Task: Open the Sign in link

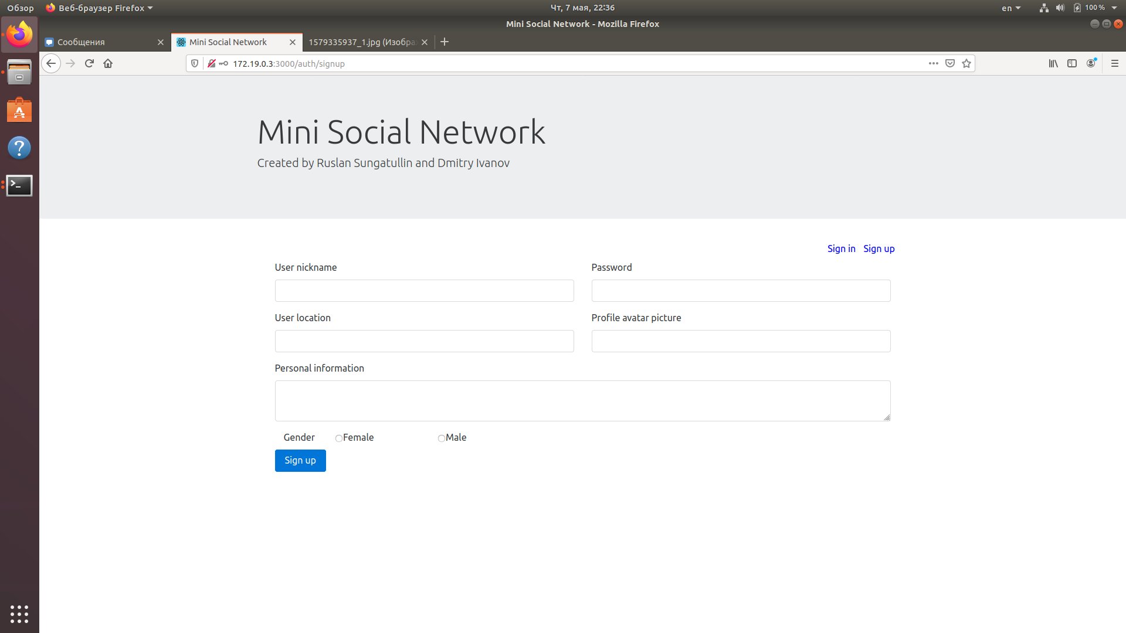Action: 841,249
